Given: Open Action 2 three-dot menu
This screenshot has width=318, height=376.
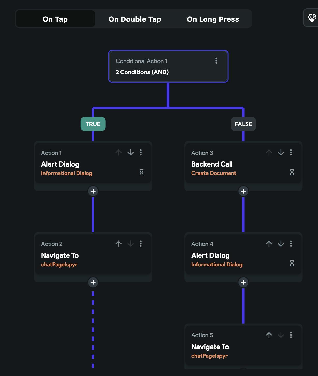Looking at the screenshot, I should [141, 244].
